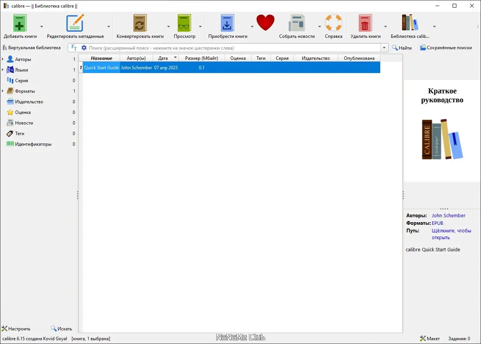
Task: Open Просмотр dropdown arrow
Action: tap(200, 26)
